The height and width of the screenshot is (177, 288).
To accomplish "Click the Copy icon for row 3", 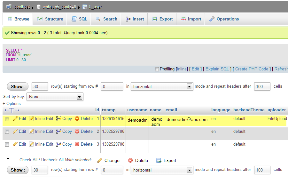I will coord(58,144).
